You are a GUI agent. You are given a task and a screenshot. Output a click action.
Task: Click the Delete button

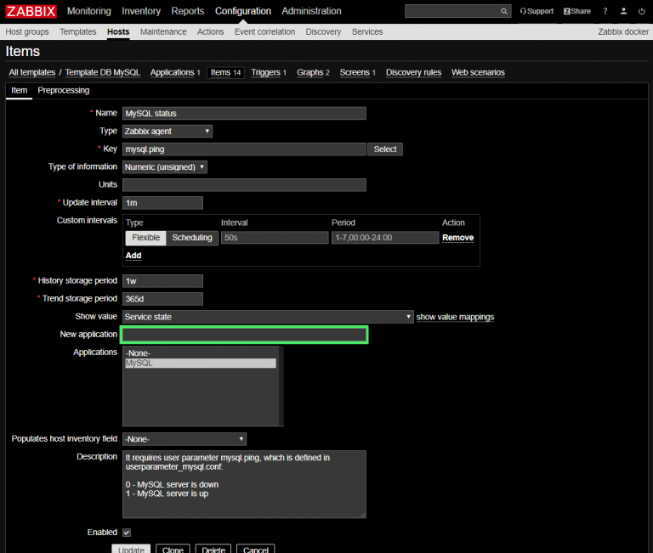point(213,550)
